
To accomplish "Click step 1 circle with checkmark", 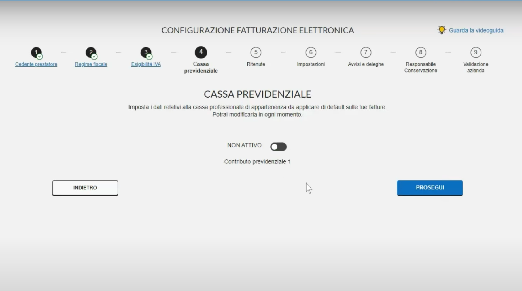I will coord(36,53).
